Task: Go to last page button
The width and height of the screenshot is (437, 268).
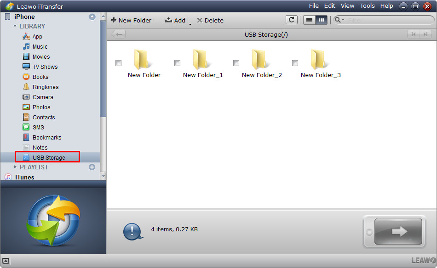Action: click(x=425, y=34)
